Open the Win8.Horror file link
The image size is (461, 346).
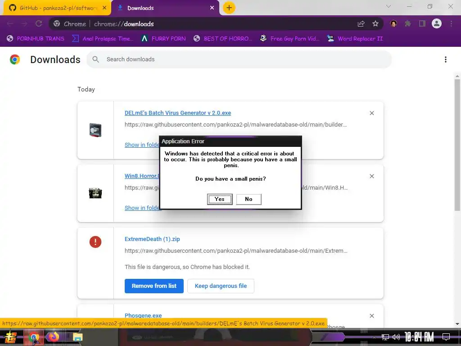pos(142,176)
